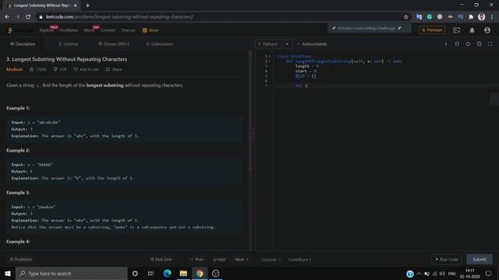Open a new browser tab
Screen dimensions: 499x280
point(87,5)
